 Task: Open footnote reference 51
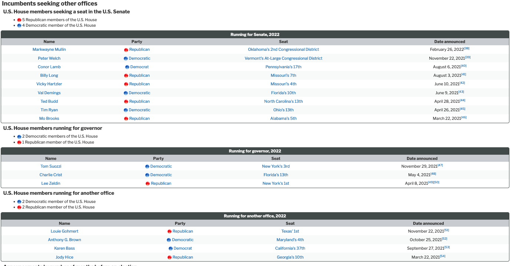[446, 230]
